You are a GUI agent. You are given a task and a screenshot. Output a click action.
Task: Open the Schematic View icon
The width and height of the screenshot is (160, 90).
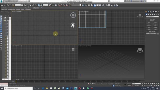[100, 5]
